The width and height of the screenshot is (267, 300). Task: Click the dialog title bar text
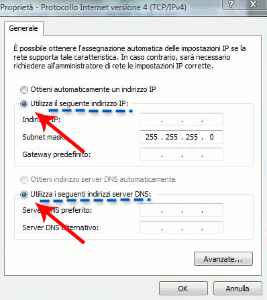tap(93, 7)
